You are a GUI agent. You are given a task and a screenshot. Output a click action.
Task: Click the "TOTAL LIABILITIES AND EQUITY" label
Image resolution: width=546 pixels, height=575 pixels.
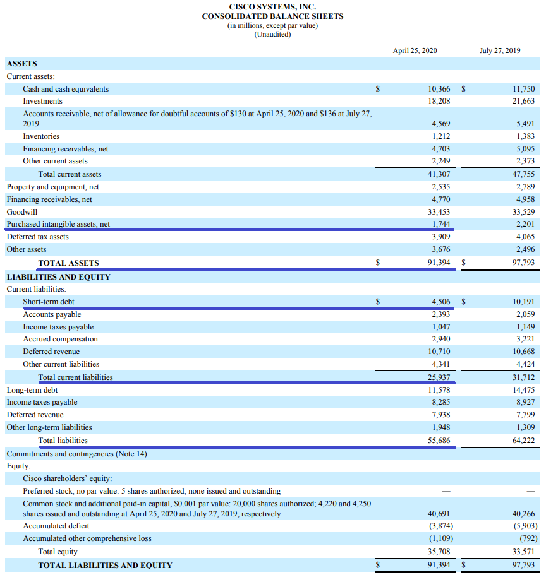tap(105, 565)
